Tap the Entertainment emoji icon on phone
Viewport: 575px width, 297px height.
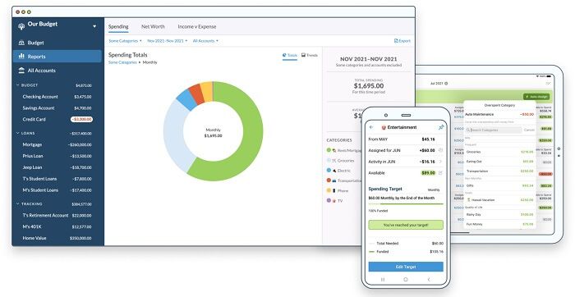[384, 127]
